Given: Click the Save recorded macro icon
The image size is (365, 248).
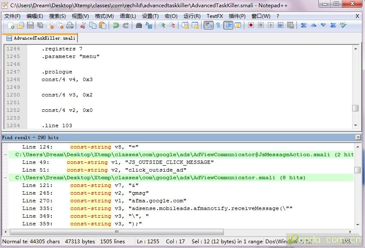Looking at the screenshot, I should [290, 25].
